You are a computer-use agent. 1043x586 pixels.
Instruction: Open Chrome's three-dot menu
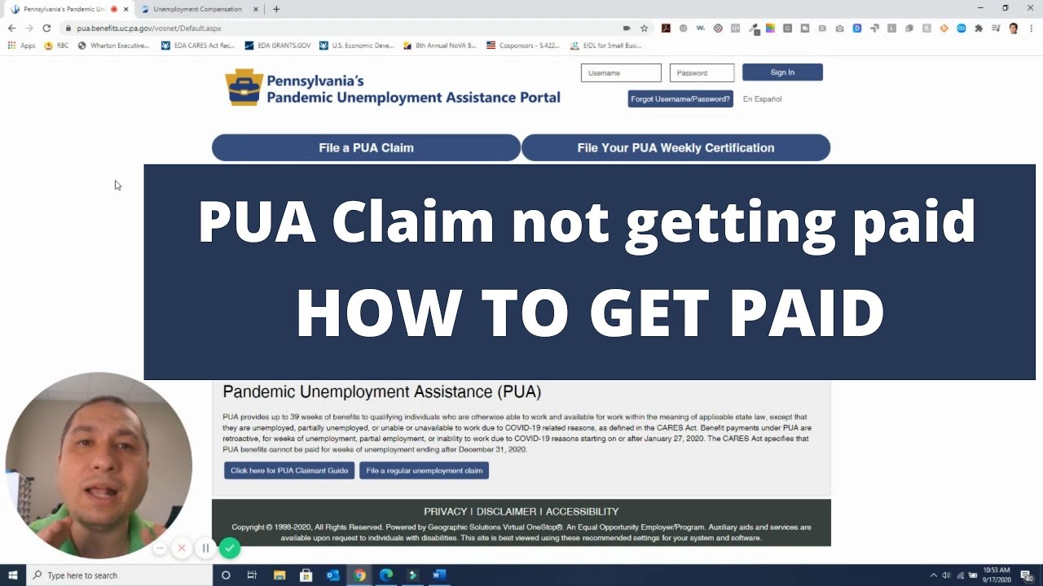coord(1030,28)
